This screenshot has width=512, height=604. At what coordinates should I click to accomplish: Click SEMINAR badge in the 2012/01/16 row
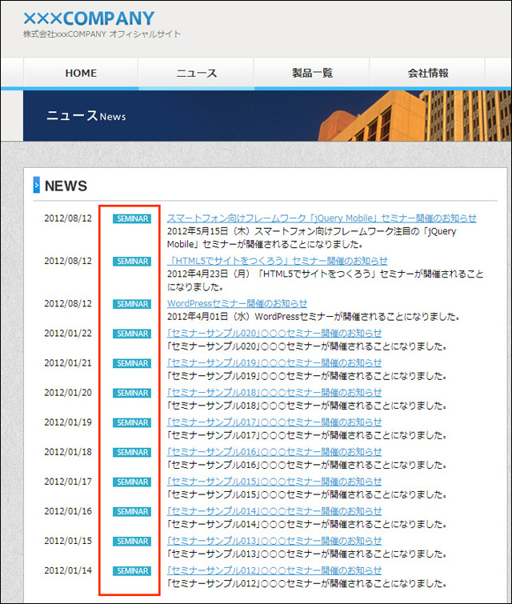(x=132, y=511)
